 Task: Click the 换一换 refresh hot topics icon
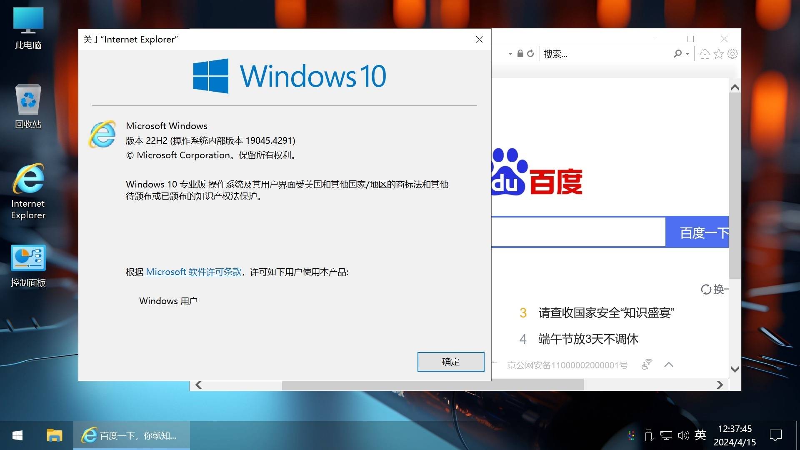click(x=706, y=289)
